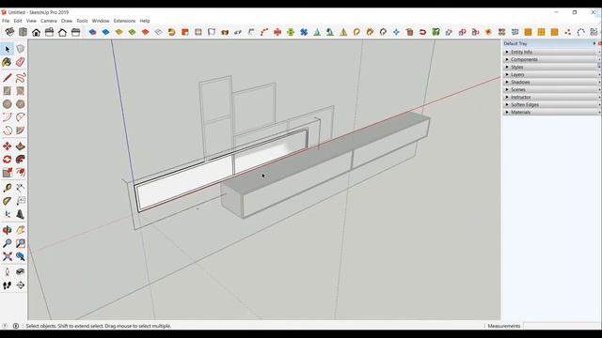Click the green plus toolbar icon

[x=291, y=32]
